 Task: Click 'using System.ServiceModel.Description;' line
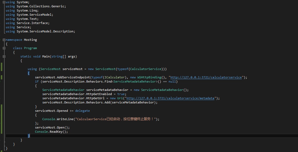41,31
